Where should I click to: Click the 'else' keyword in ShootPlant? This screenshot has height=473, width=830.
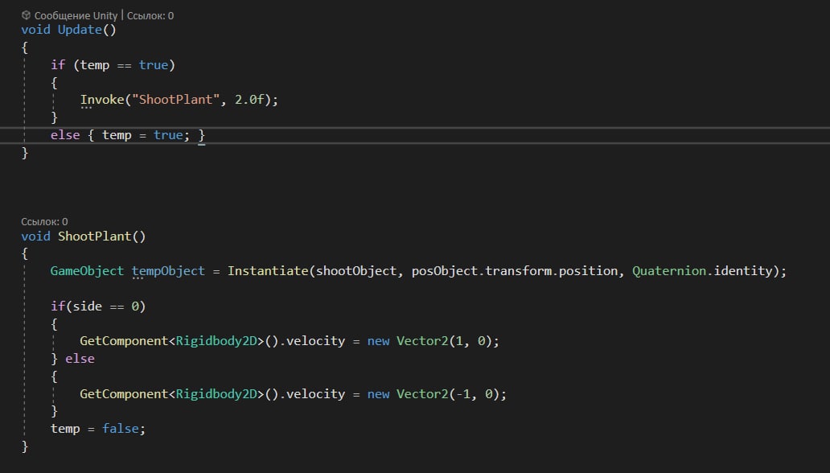[80, 359]
